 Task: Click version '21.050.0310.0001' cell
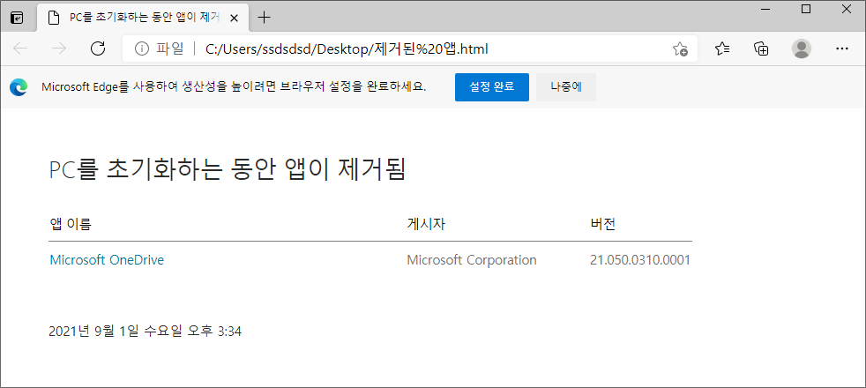point(640,260)
